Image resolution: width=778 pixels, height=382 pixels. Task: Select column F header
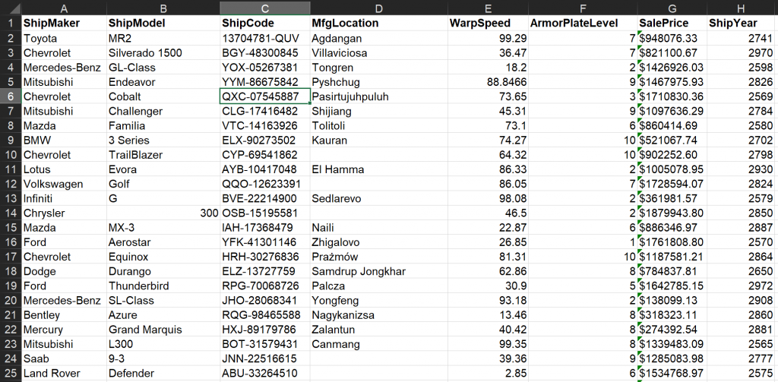click(583, 8)
